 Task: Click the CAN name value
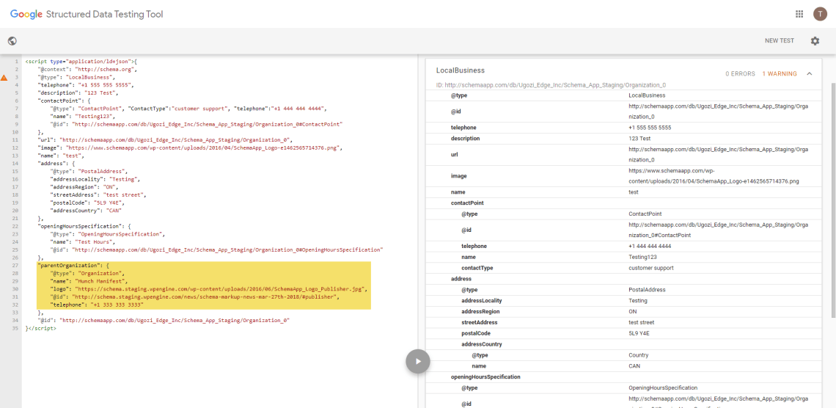coord(634,366)
